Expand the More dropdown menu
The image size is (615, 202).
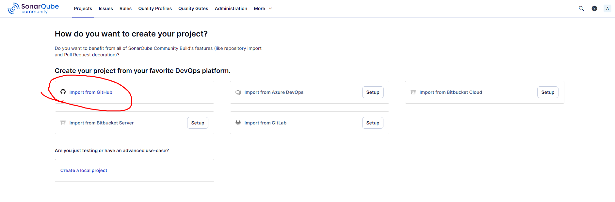[x=263, y=8]
